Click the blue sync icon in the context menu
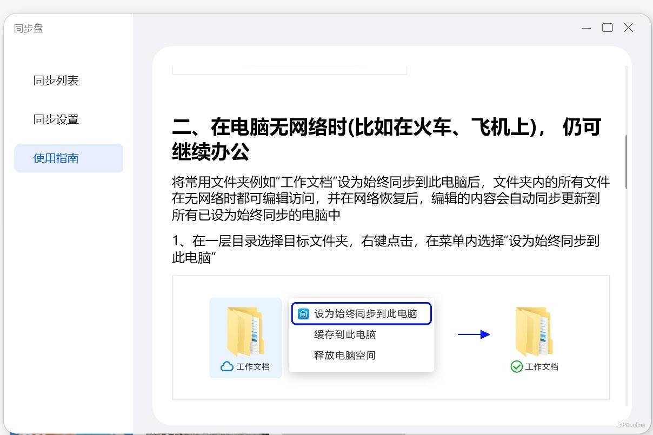Image resolution: width=653 pixels, height=435 pixels. click(x=303, y=314)
